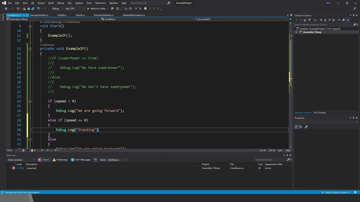Open the Debug configuration dropdown

click(57, 9)
